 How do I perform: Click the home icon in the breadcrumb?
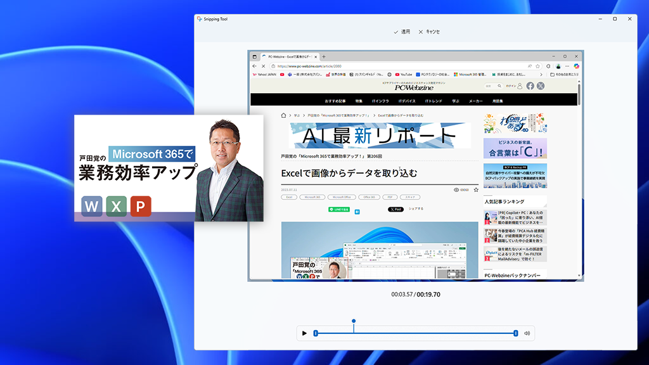click(x=283, y=115)
